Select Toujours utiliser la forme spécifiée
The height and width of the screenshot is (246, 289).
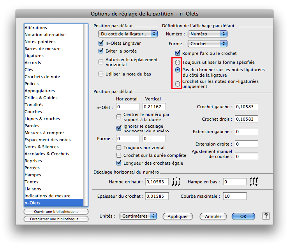(178, 62)
